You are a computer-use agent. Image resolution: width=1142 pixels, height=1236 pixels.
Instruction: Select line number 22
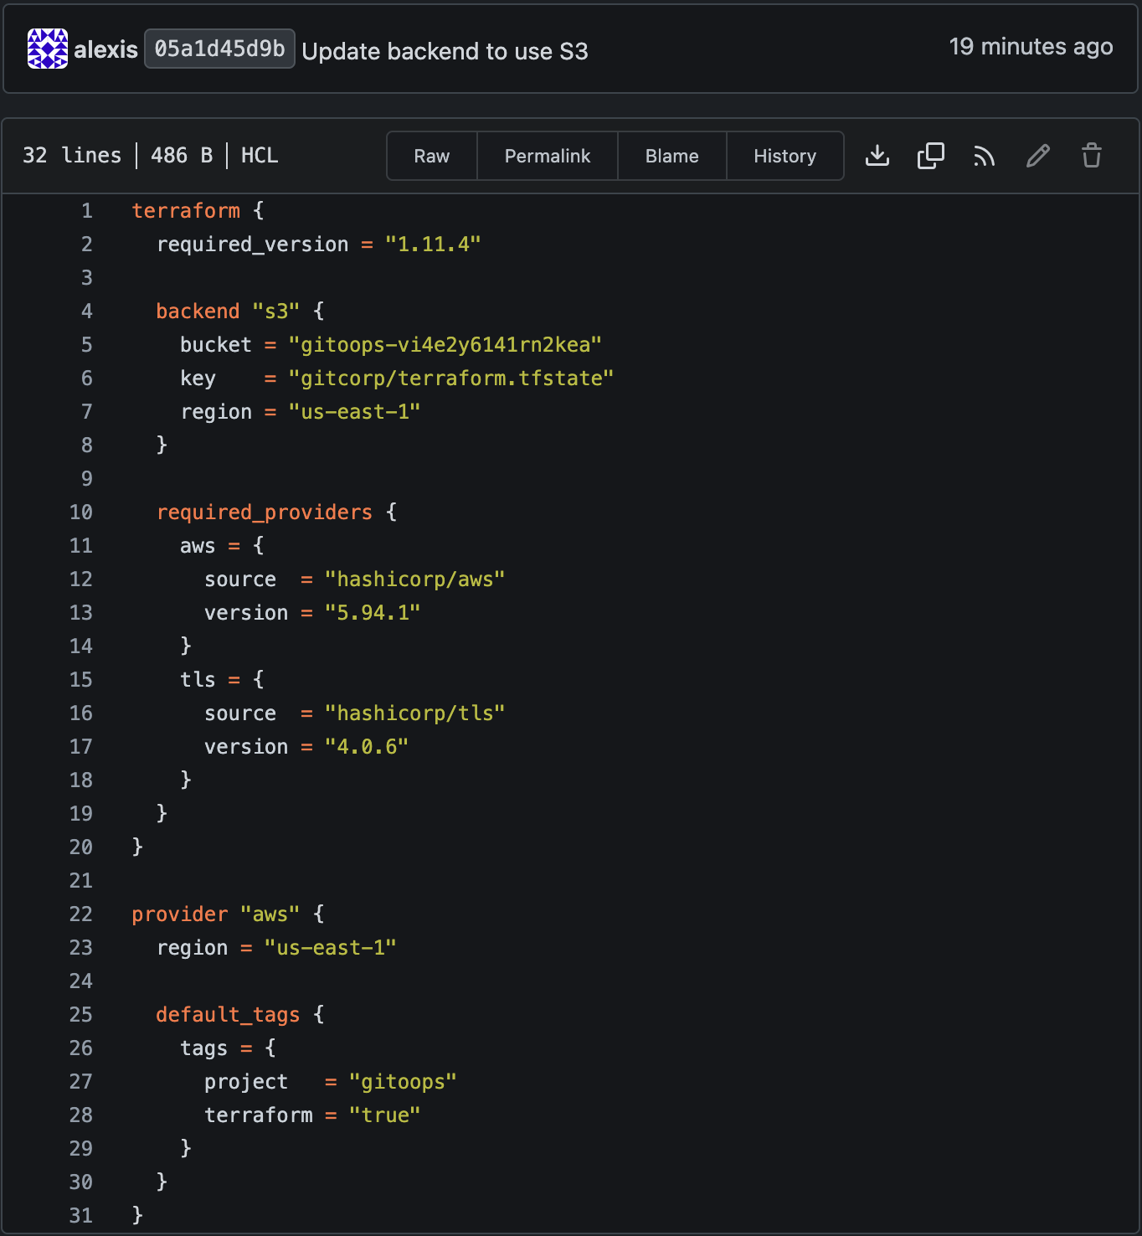click(81, 914)
